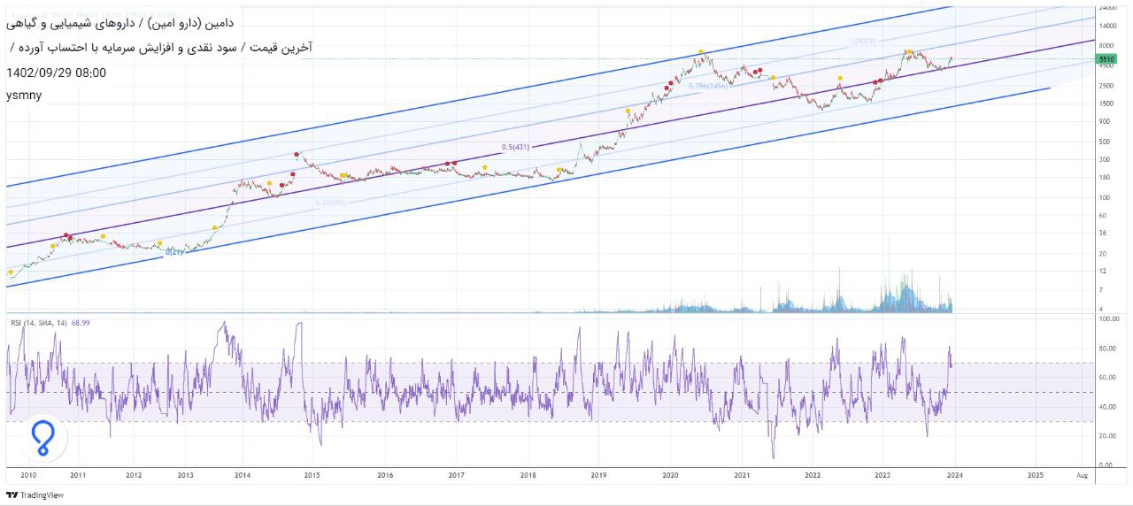Click the TradingView logo
1133x506 pixels.
point(35,495)
